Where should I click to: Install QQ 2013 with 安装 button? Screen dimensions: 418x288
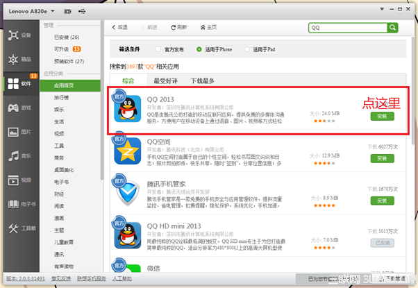tap(382, 116)
